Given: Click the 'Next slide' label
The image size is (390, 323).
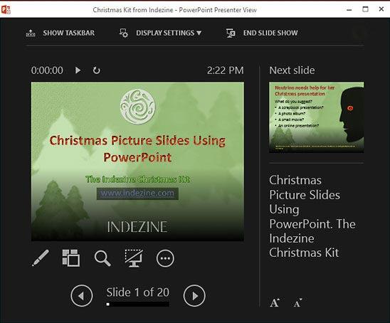Looking at the screenshot, I should tap(292, 70).
